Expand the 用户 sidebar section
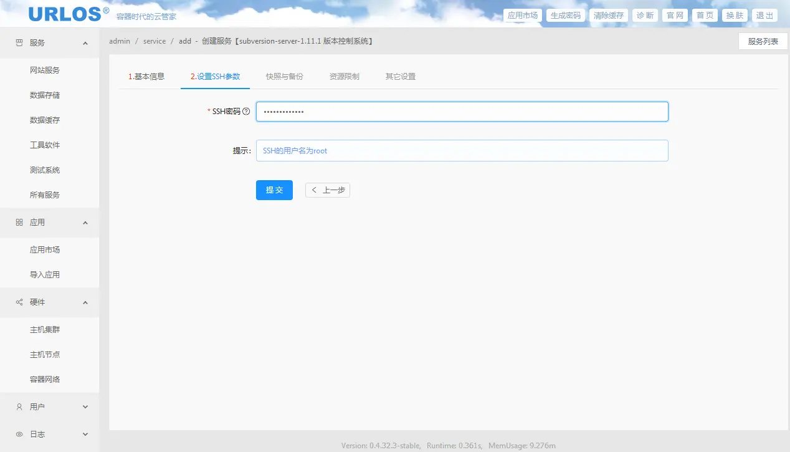Viewport: 790px width, 452px height. tap(85, 407)
